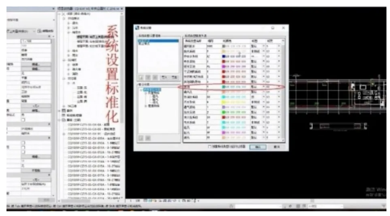Click the import (导入) button under the settings list
Viewport: 390px width, 216px height.
[164, 78]
